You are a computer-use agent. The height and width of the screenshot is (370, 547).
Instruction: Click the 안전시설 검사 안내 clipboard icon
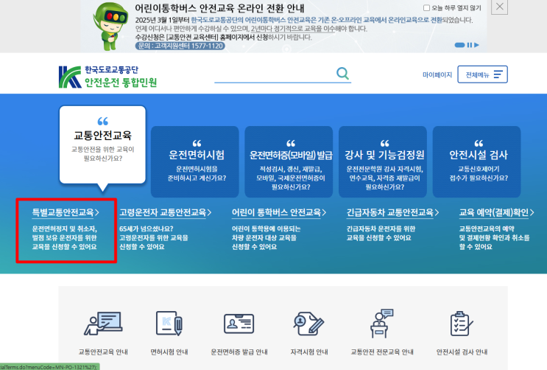pos(462,324)
